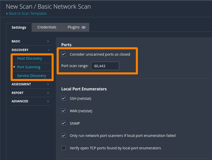Toggle Only run network port scanners option
Viewport: 212px width, 160px height.
coord(63,136)
